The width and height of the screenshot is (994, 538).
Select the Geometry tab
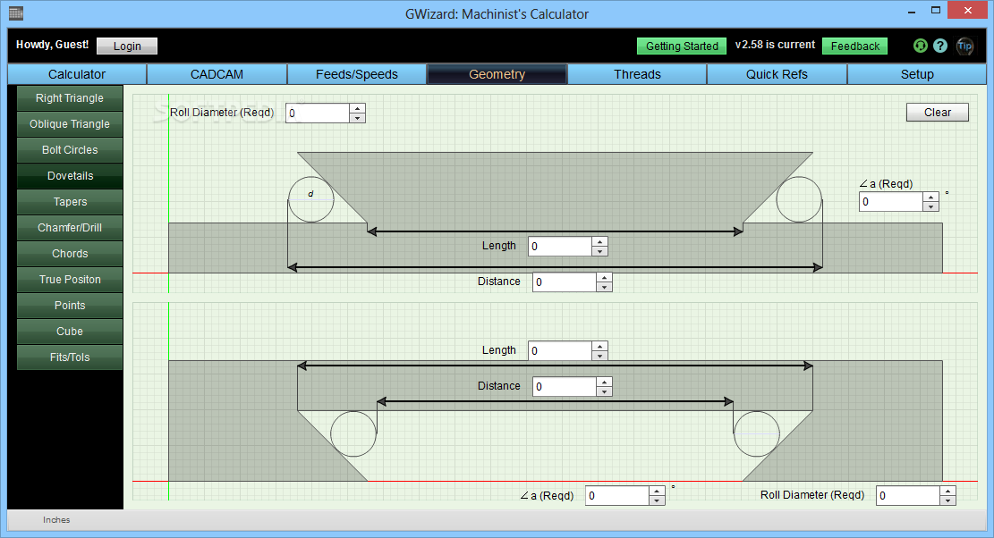point(497,74)
